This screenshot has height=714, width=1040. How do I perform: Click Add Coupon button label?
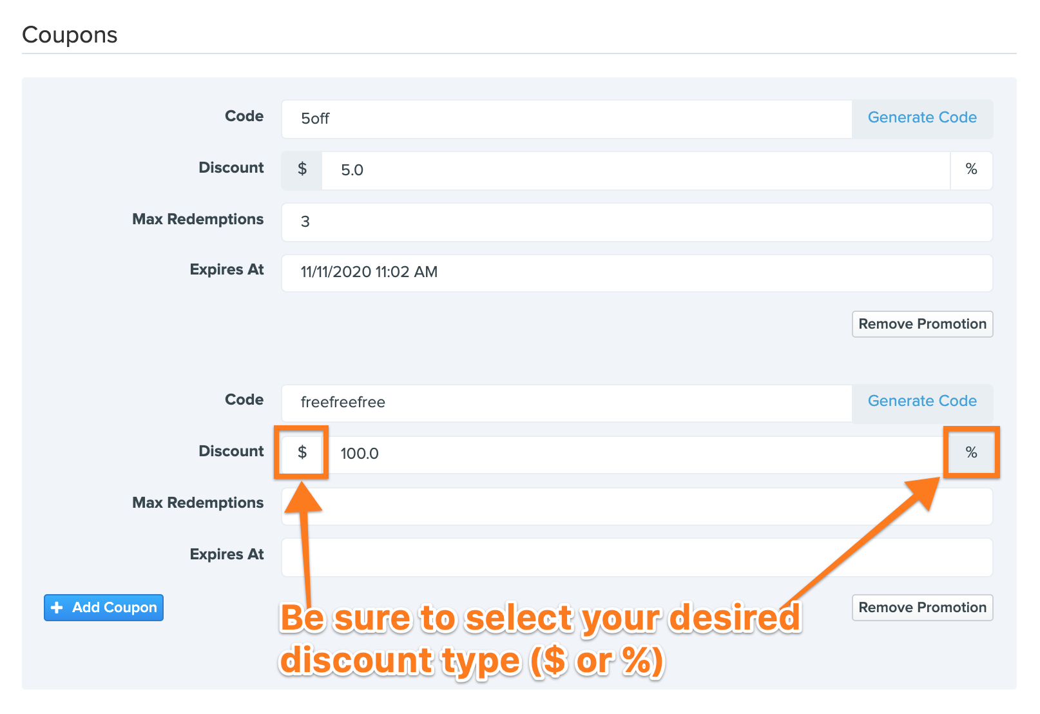[x=115, y=608]
